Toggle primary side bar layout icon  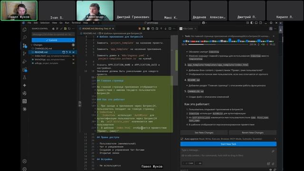click(x=252, y=23)
